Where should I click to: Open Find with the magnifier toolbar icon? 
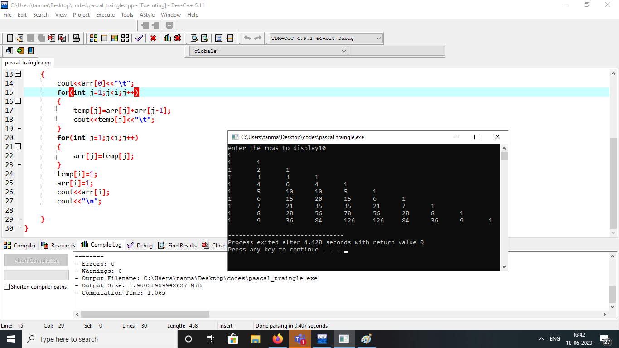point(193,38)
